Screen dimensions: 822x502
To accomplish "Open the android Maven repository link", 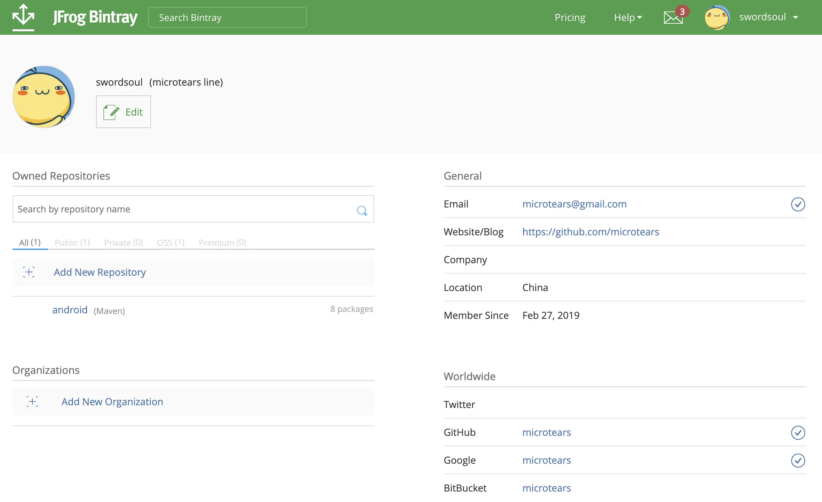I will (x=70, y=310).
